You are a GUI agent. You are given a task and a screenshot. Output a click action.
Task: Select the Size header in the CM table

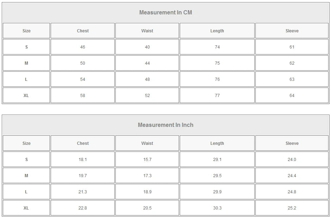click(26, 31)
